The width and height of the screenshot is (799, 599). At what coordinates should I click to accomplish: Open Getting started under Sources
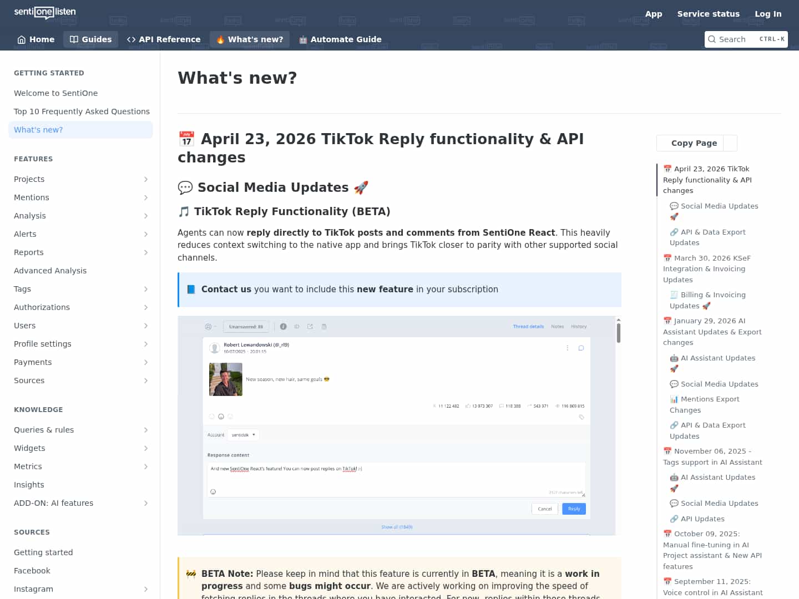pyautogui.click(x=80, y=552)
